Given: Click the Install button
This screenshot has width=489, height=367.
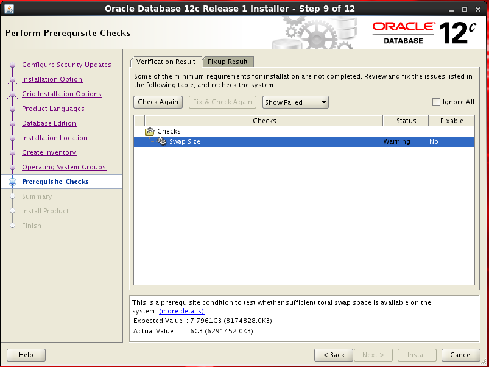Looking at the screenshot, I should [x=417, y=355].
